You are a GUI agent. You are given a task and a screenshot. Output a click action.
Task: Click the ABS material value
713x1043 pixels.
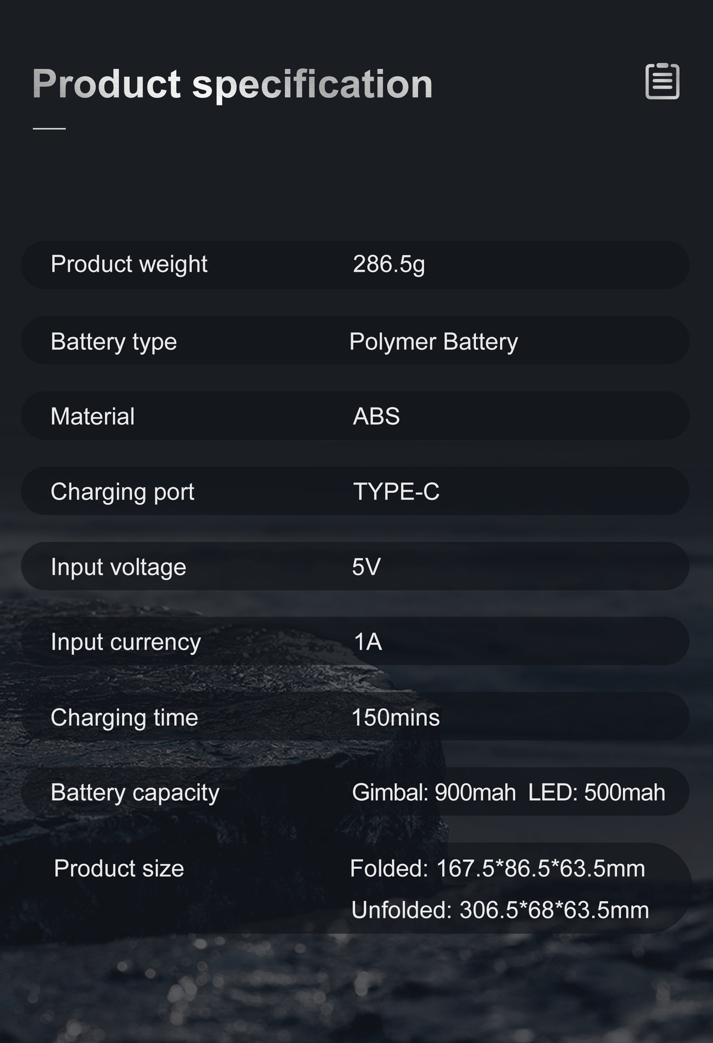click(x=376, y=417)
